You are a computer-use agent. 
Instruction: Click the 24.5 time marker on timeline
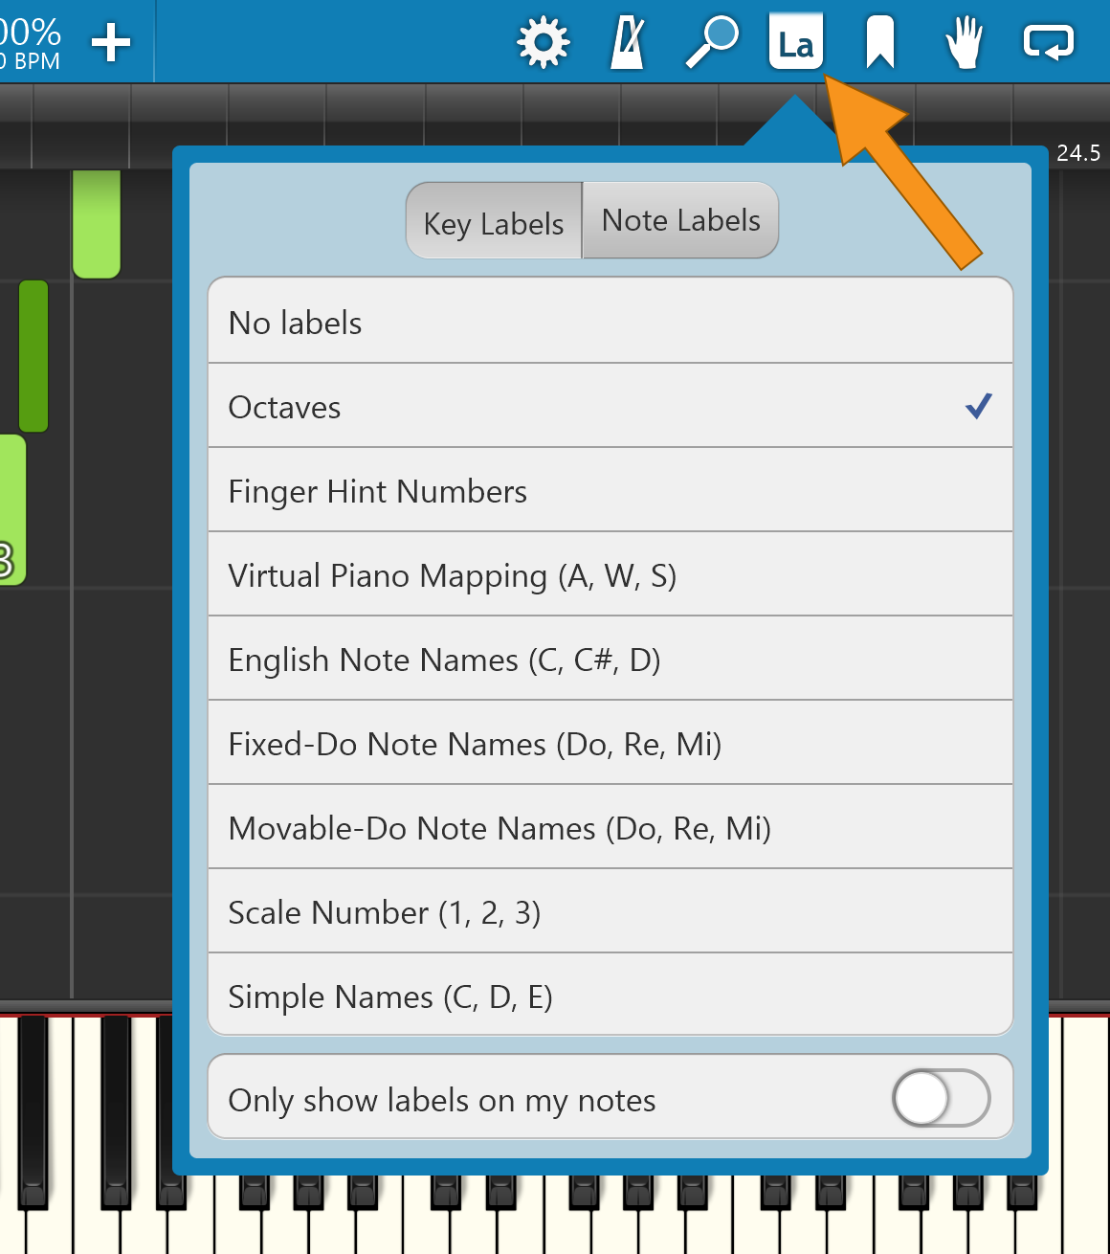coord(1078,153)
